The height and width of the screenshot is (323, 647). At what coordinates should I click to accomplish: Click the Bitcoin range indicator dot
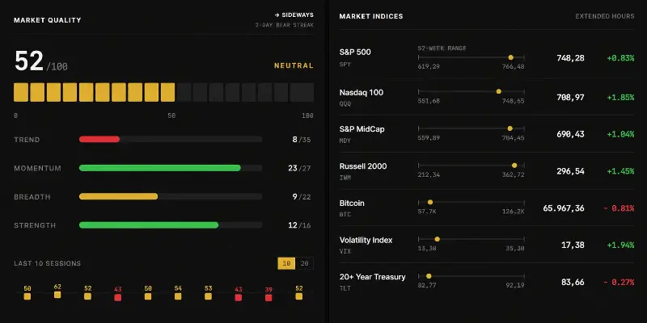(430, 203)
